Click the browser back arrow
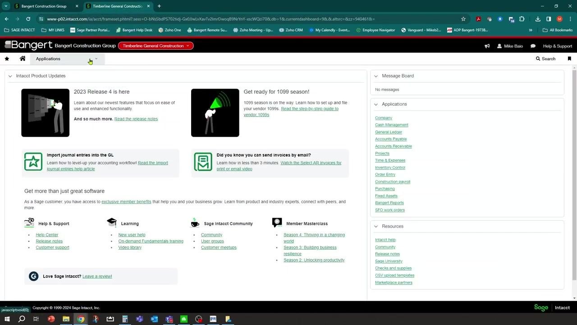The height and width of the screenshot is (325, 577). tap(7, 19)
